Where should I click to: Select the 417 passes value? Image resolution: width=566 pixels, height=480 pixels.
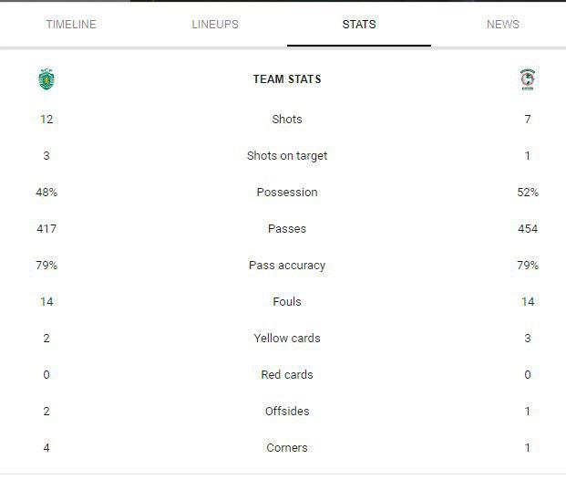click(x=46, y=229)
